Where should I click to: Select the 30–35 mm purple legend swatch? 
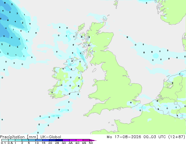tap(66, 140)
